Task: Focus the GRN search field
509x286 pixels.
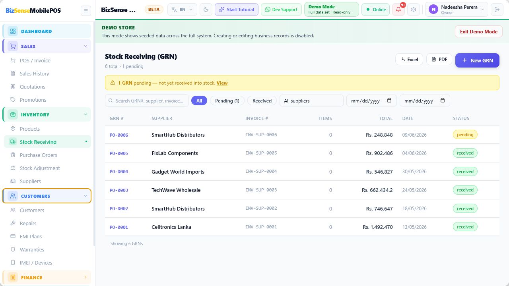Action: [147, 101]
